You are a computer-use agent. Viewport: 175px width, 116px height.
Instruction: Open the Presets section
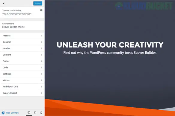click(x=22, y=36)
